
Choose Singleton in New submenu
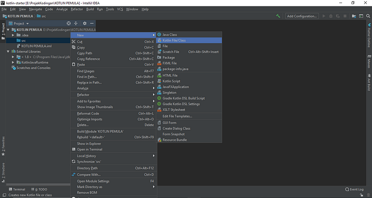point(189,92)
